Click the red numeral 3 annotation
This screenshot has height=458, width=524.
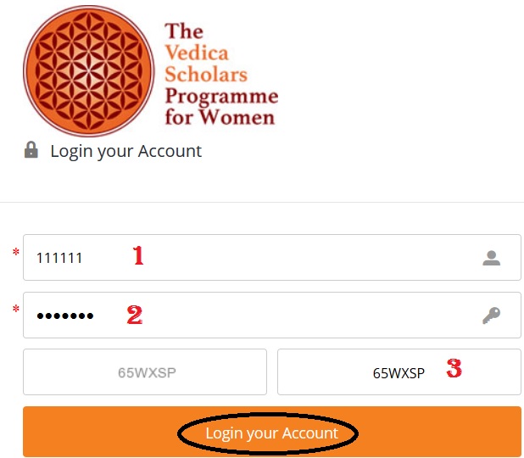tap(454, 368)
